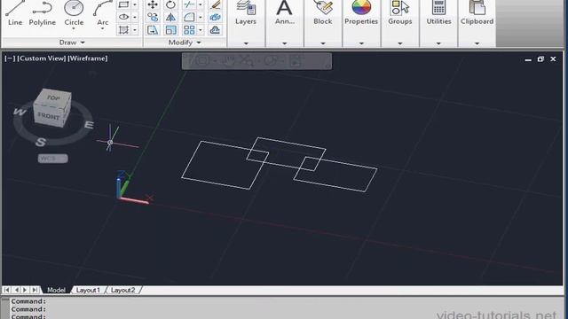
Task: Jump to the last layout tab arrow
Action: tap(35, 290)
